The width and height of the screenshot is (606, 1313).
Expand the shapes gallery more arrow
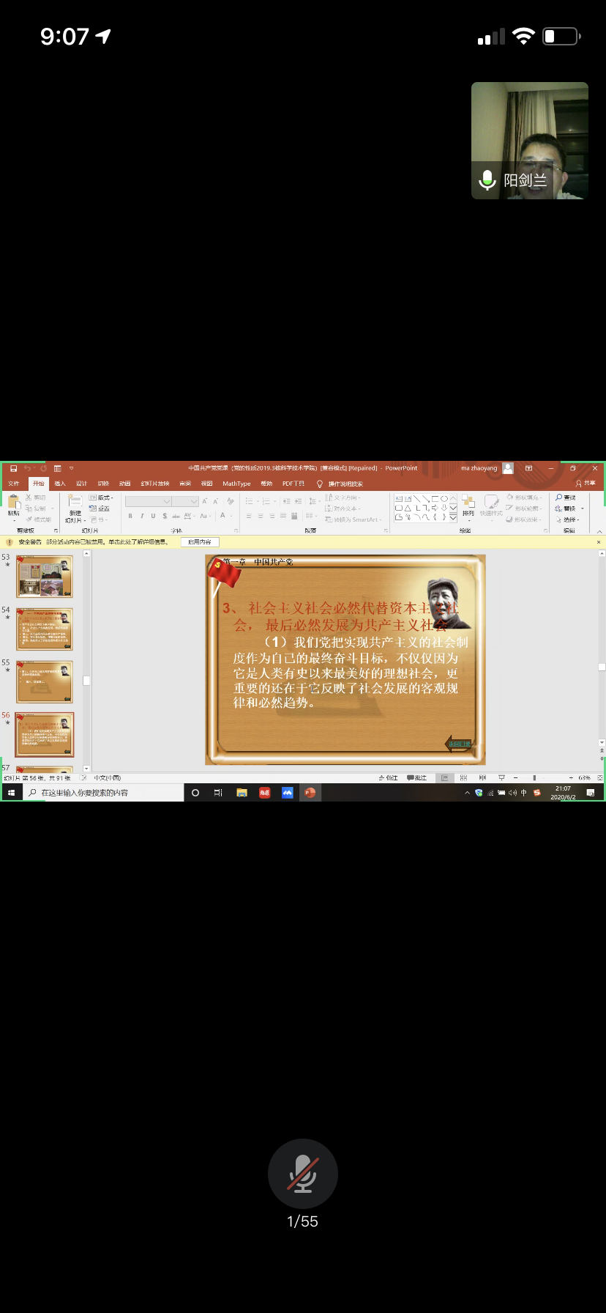coord(453,517)
